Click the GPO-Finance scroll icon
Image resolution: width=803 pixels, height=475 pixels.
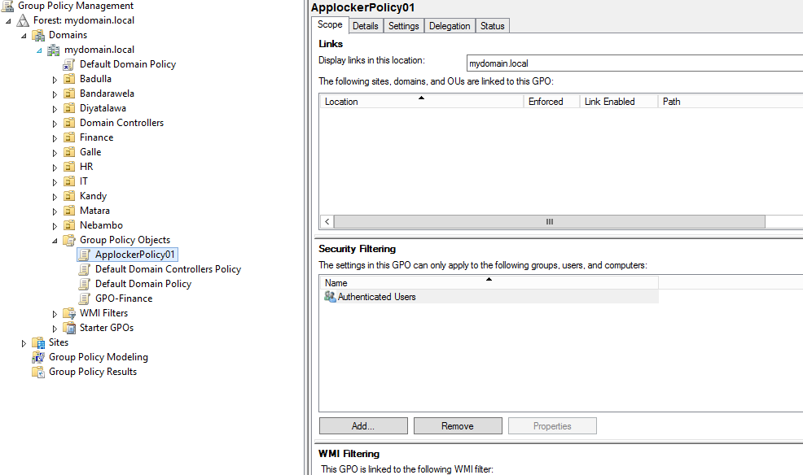(x=85, y=299)
